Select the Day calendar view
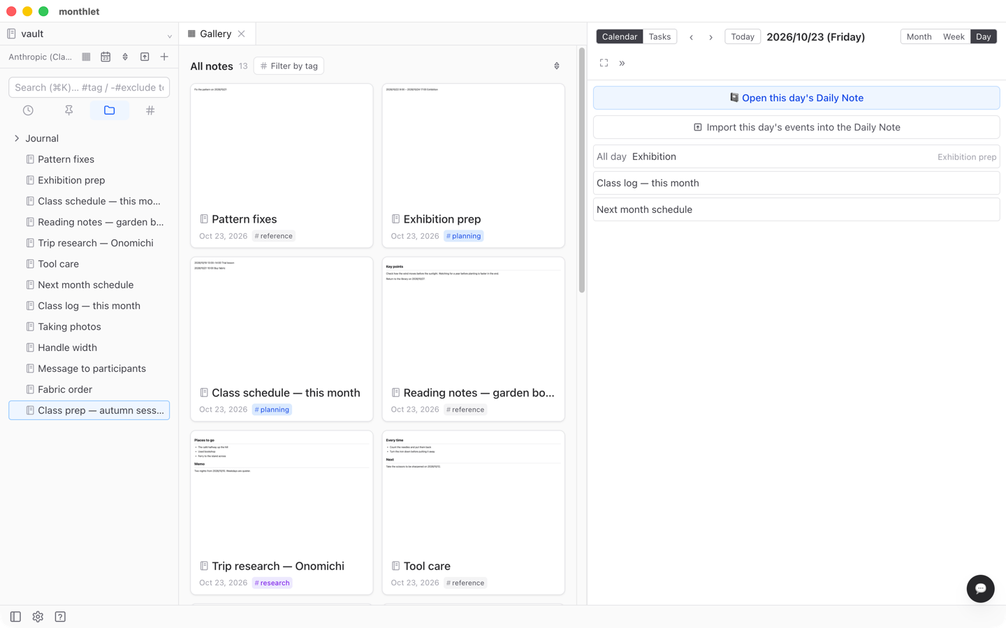Viewport: 1006px width, 628px height. [x=984, y=36]
